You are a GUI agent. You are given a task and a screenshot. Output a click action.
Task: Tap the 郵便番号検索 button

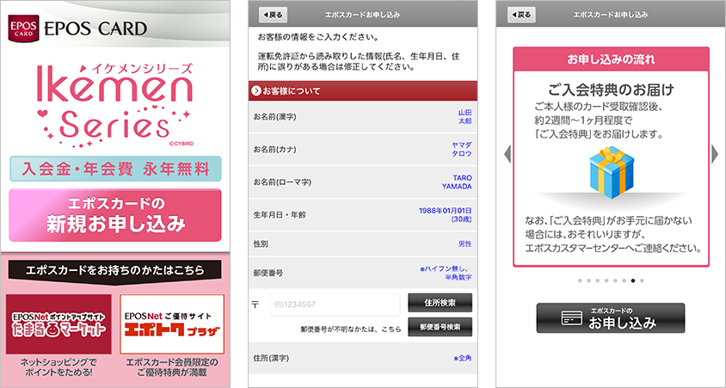click(x=440, y=327)
